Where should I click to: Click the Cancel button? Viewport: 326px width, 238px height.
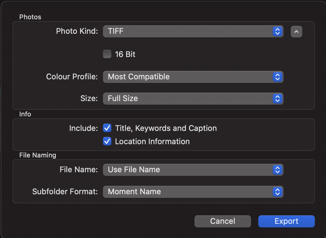click(x=222, y=221)
